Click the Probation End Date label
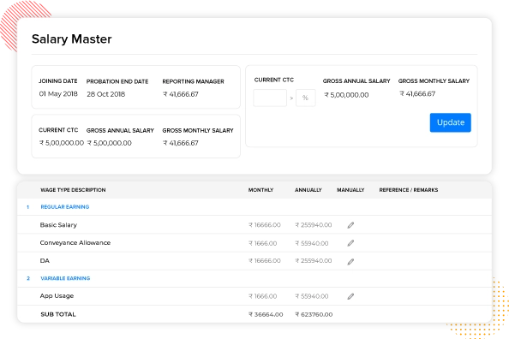The image size is (509, 339). click(117, 81)
